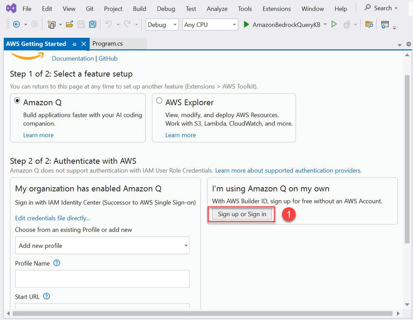Click the Save All toolbar icon
The image size is (413, 320).
(x=92, y=25)
